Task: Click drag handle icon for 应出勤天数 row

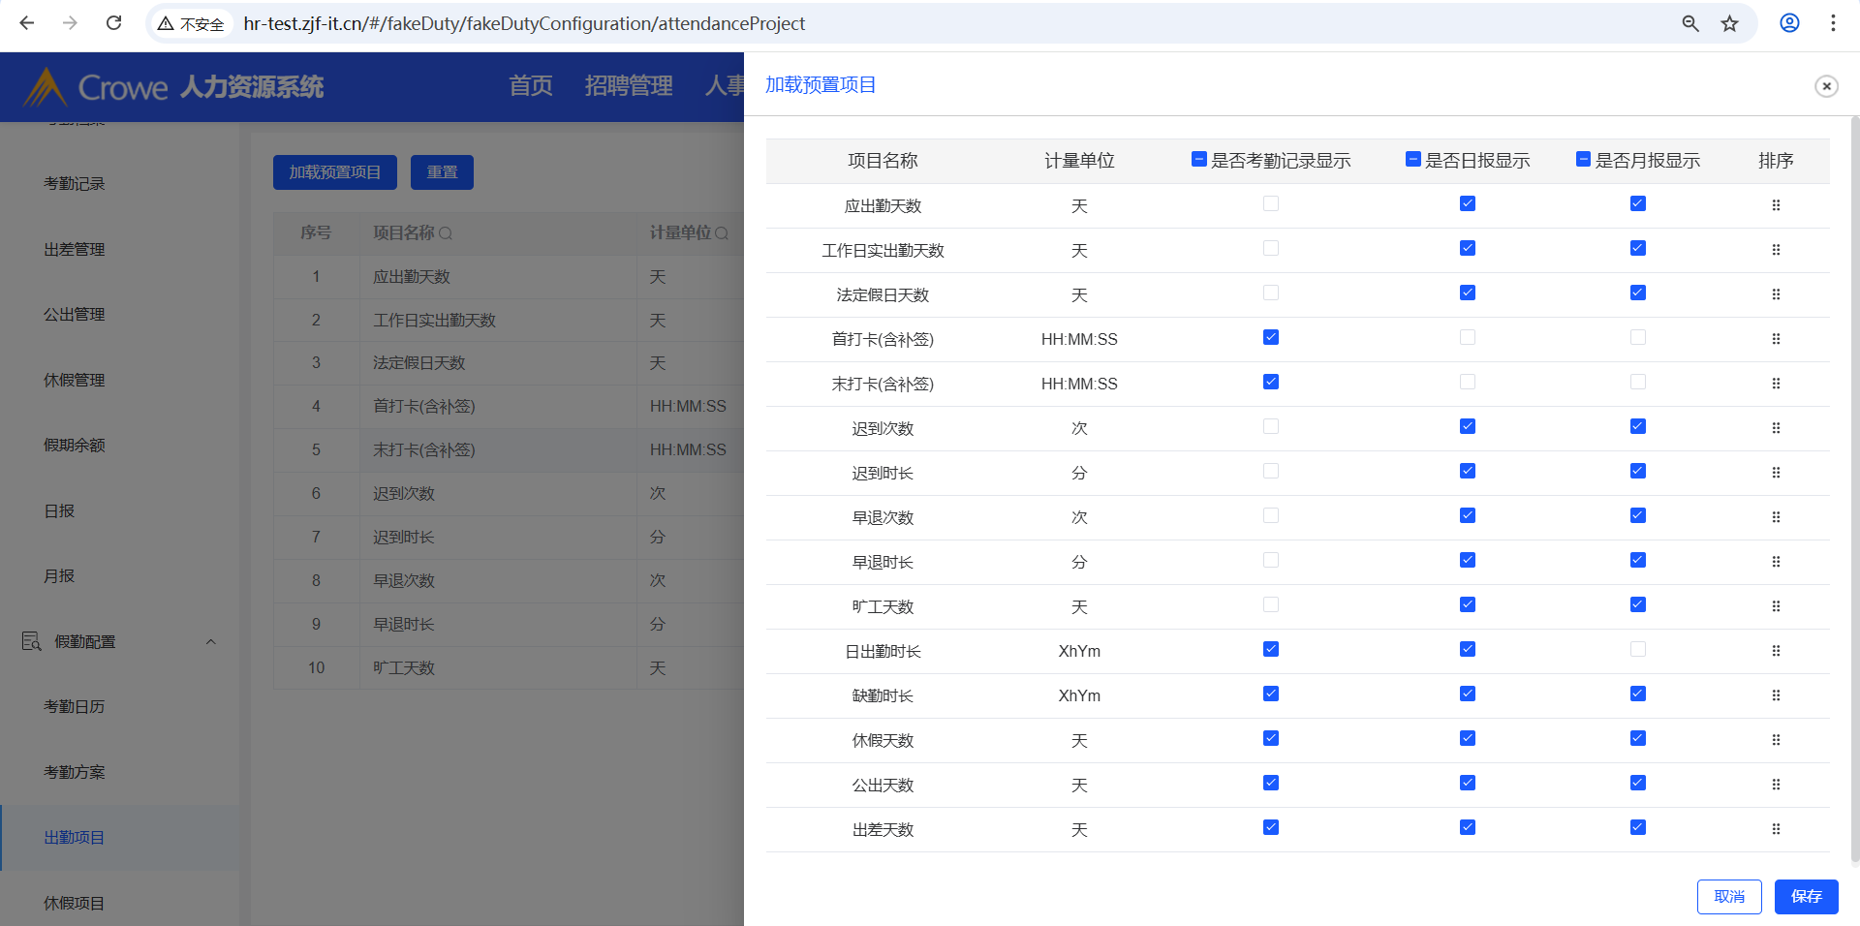Action: pos(1775,205)
